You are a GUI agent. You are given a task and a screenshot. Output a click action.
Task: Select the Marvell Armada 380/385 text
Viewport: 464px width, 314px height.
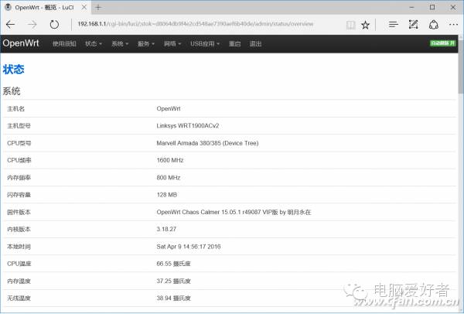pos(207,143)
